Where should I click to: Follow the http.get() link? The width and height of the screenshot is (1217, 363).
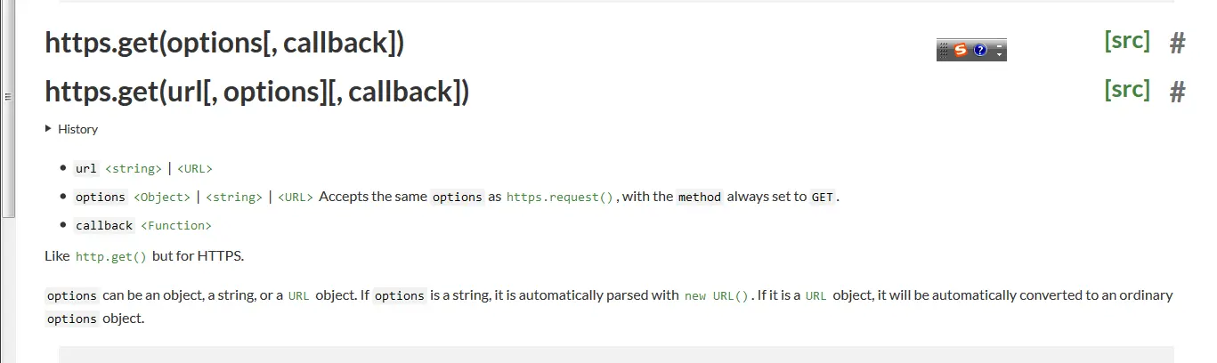(x=110, y=256)
